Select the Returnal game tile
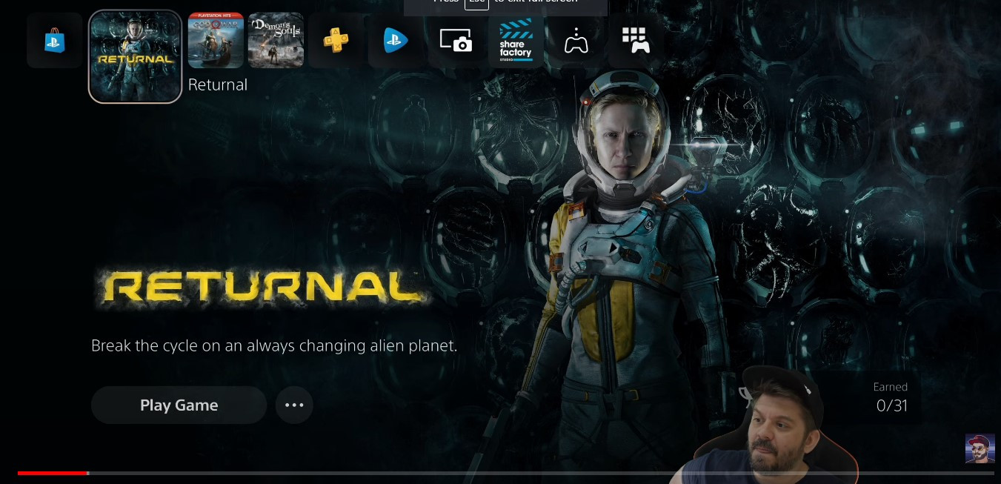The width and height of the screenshot is (1001, 484). pyautogui.click(x=135, y=57)
